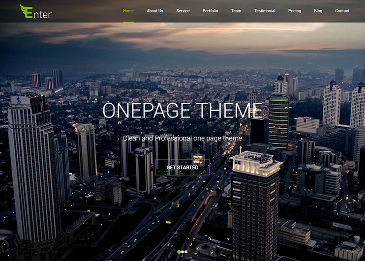The height and width of the screenshot is (261, 365).
Task: Open the Contact link
Action: [342, 11]
